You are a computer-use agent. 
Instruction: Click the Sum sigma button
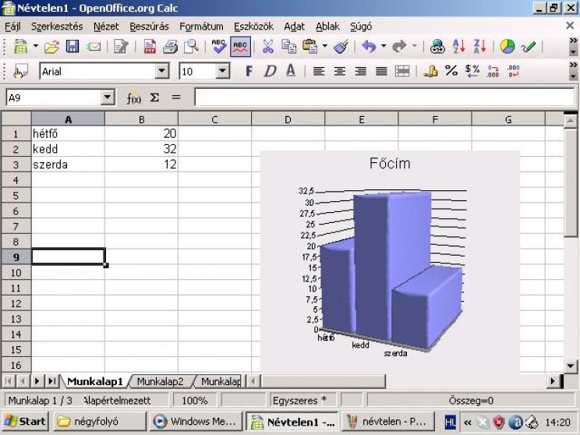click(154, 97)
